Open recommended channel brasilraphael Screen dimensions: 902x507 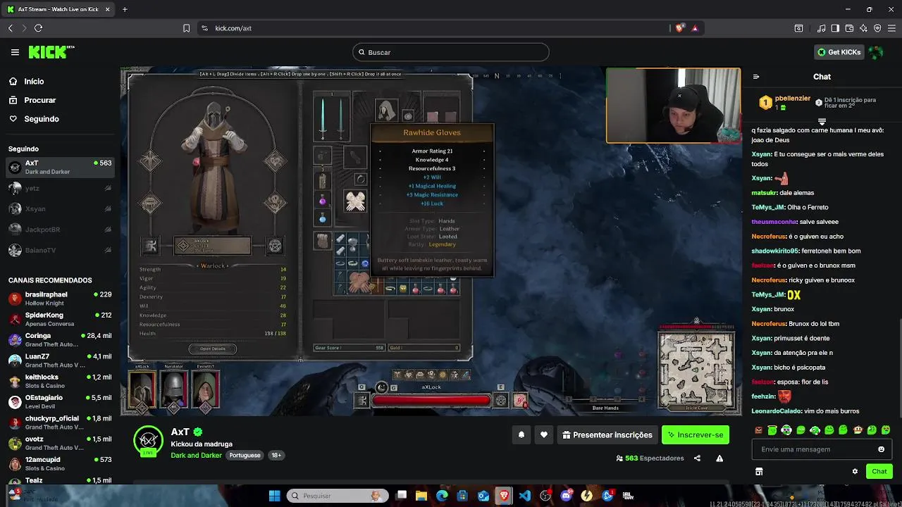(60, 299)
